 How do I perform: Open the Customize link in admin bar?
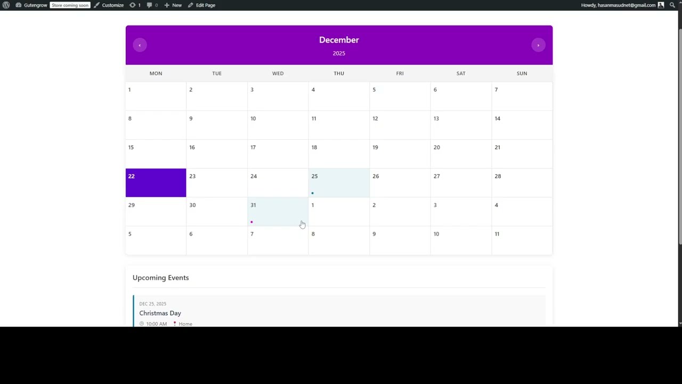pyautogui.click(x=109, y=5)
